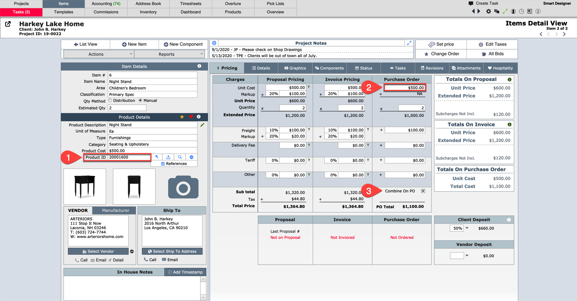Open the Status tab
The height and width of the screenshot is (301, 577).
364,68
